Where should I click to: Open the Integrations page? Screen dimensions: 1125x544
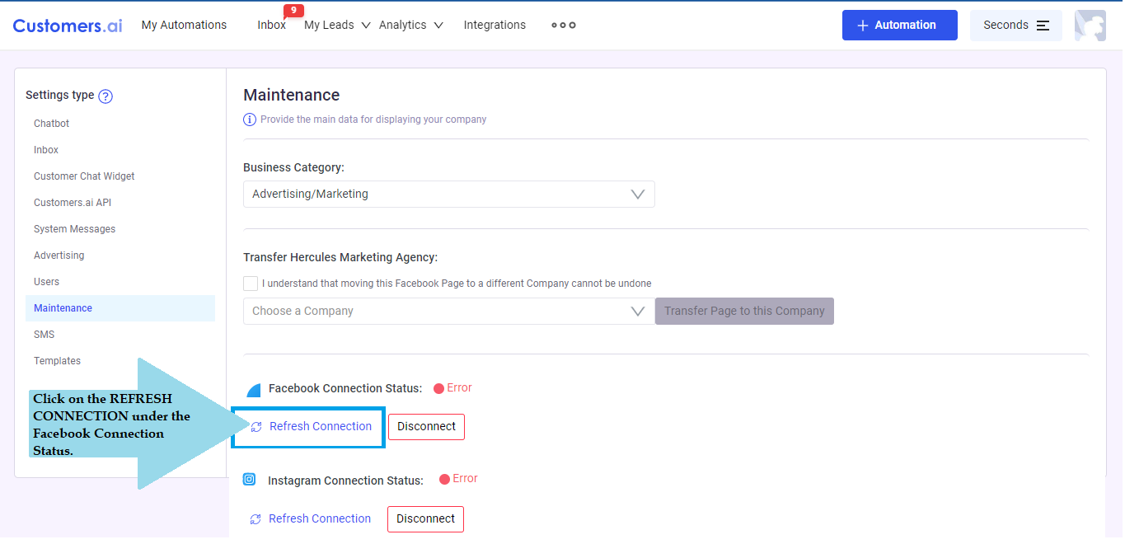pyautogui.click(x=495, y=25)
